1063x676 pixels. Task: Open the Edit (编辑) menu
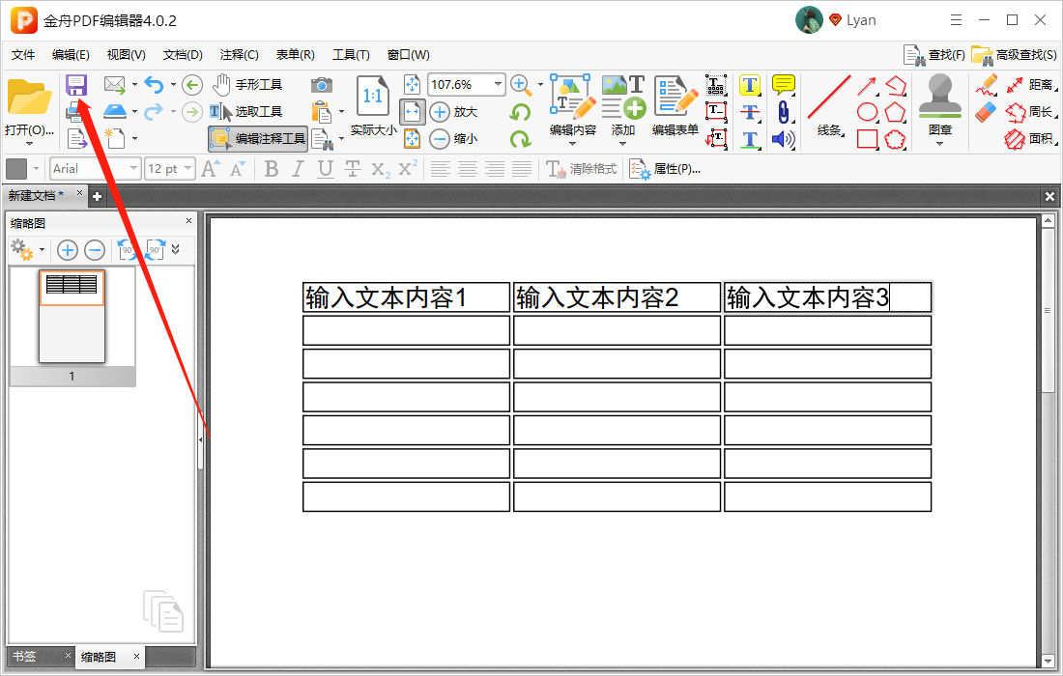coord(71,55)
